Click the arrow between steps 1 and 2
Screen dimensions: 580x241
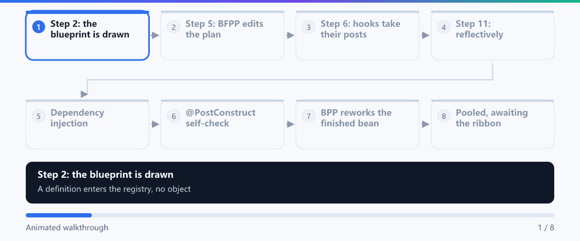pos(155,35)
